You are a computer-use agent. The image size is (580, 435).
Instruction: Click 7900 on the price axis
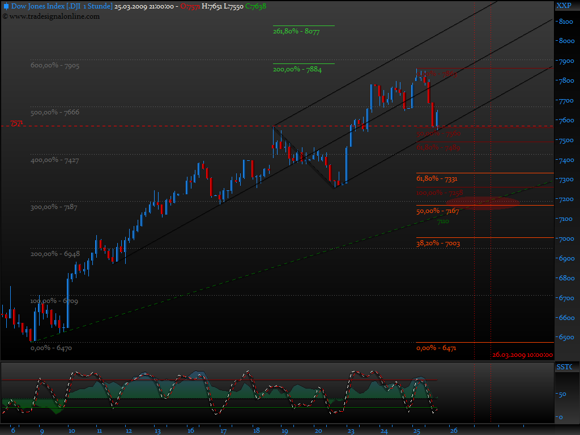pyautogui.click(x=566, y=61)
